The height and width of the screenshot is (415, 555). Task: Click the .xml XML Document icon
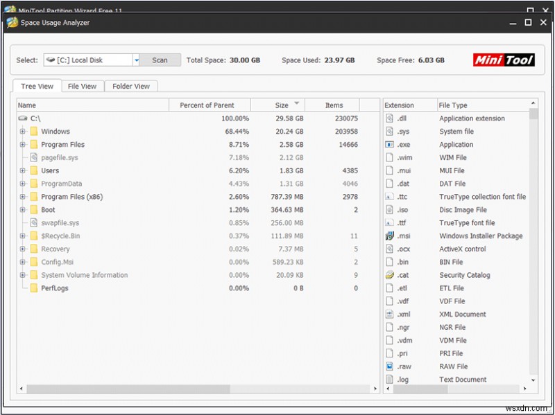[x=390, y=314]
